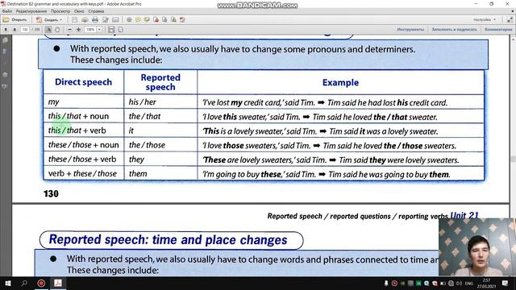
Task: Click the Bandicam recorder taskbar icon
Action: point(41,283)
